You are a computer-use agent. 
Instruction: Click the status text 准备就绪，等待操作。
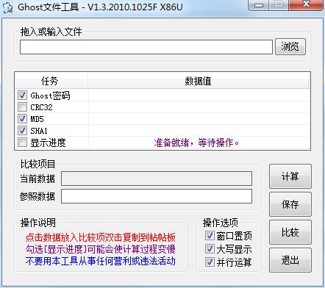pos(196,143)
